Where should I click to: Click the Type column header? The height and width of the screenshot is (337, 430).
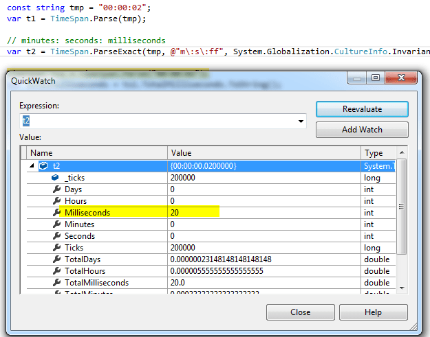378,153
